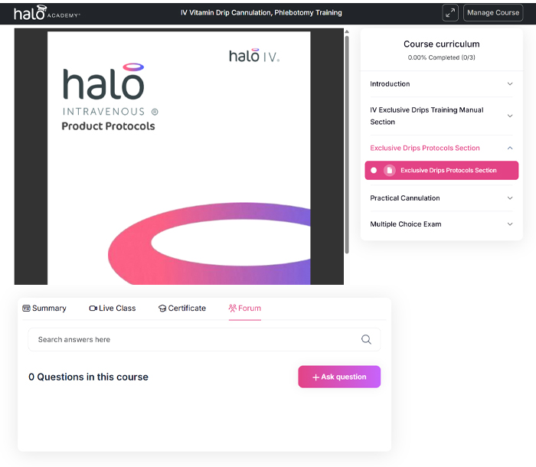536x467 pixels.
Task: Switch to the Summary tab
Action: point(44,309)
